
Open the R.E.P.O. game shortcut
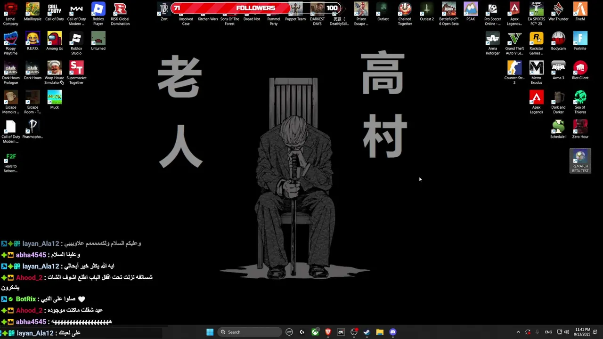pos(33,41)
